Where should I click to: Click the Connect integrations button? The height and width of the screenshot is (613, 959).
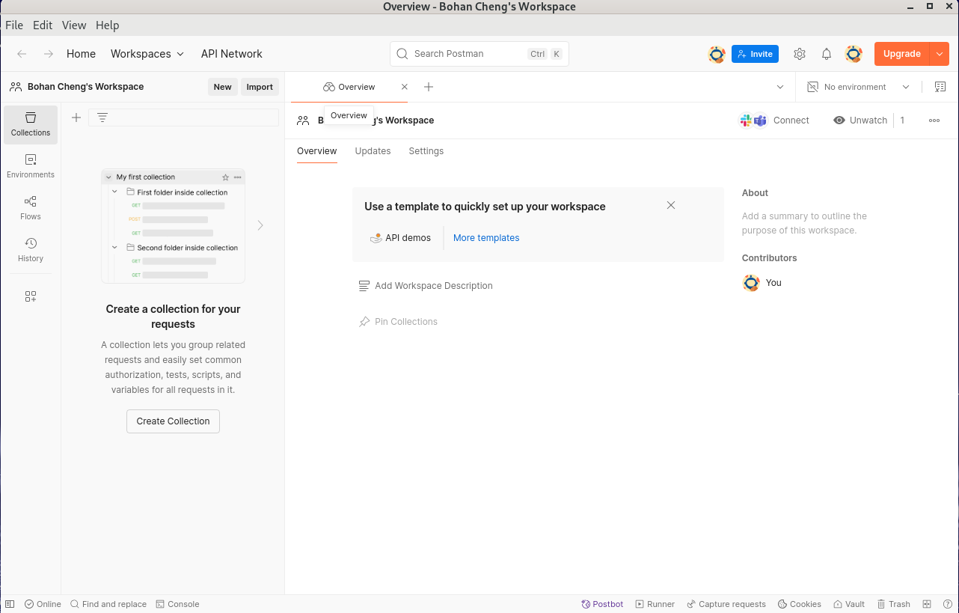click(x=774, y=121)
